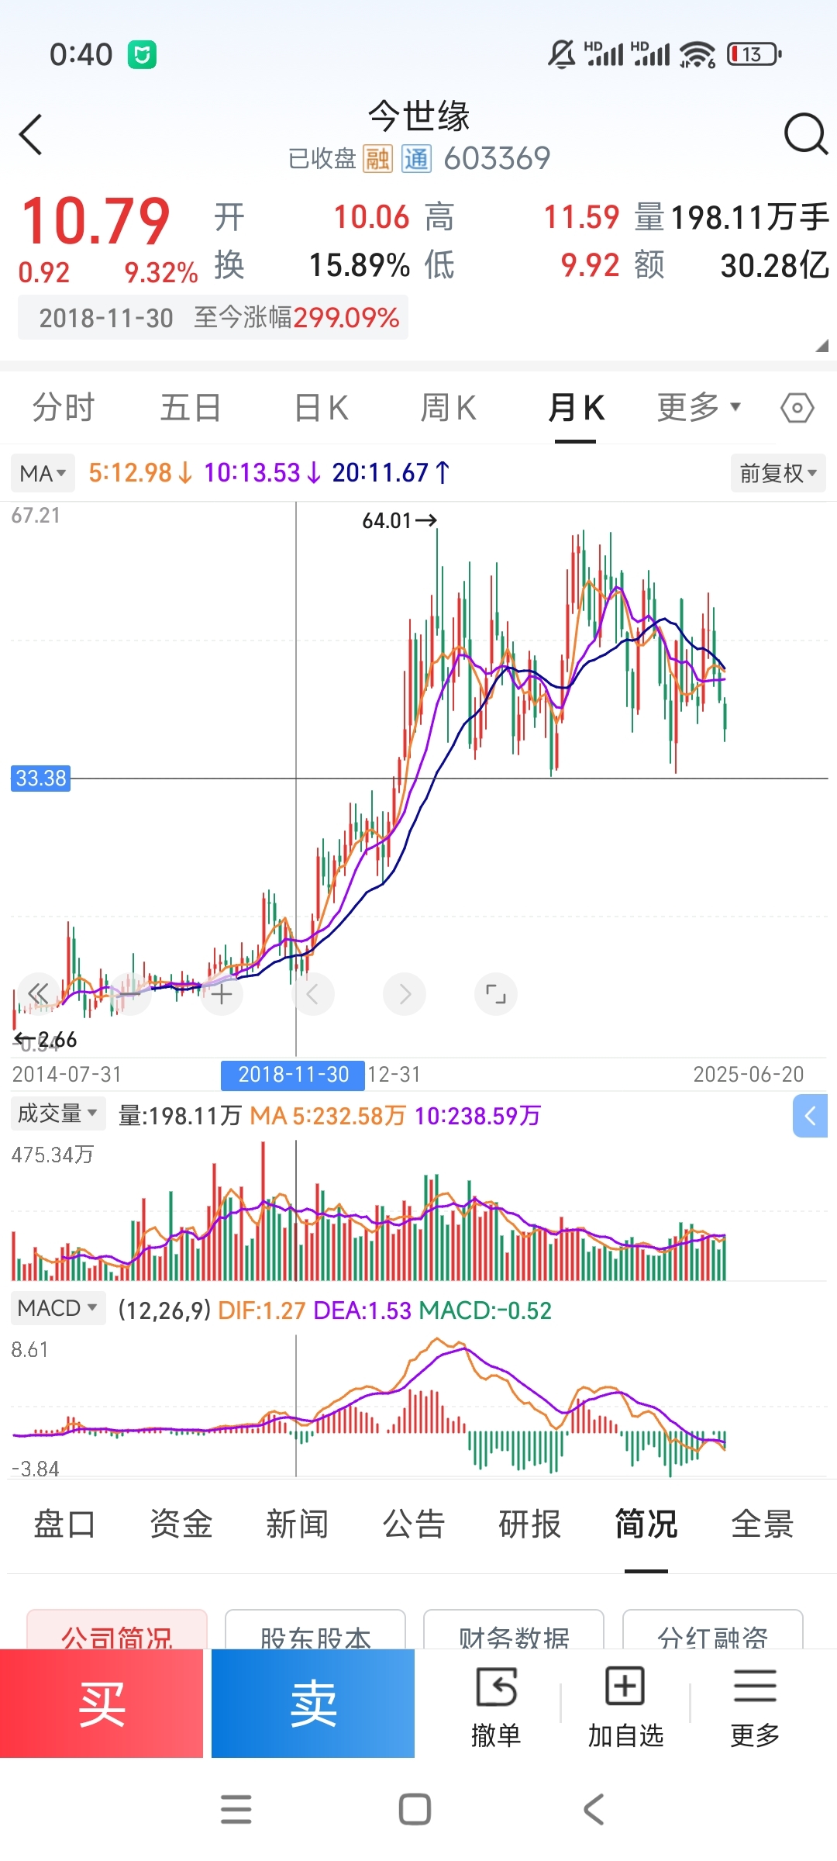Image resolution: width=837 pixels, height=1861 pixels.
Task: Open the 研报 research tab
Action: click(x=529, y=1524)
